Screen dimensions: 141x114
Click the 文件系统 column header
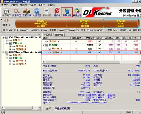coord(90,38)
